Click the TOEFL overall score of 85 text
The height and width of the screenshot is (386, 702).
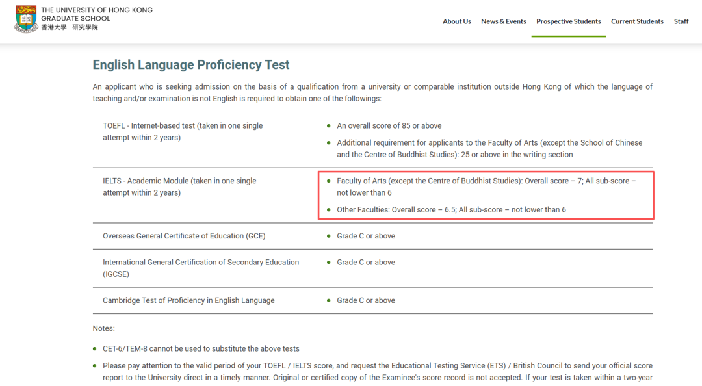click(x=389, y=126)
